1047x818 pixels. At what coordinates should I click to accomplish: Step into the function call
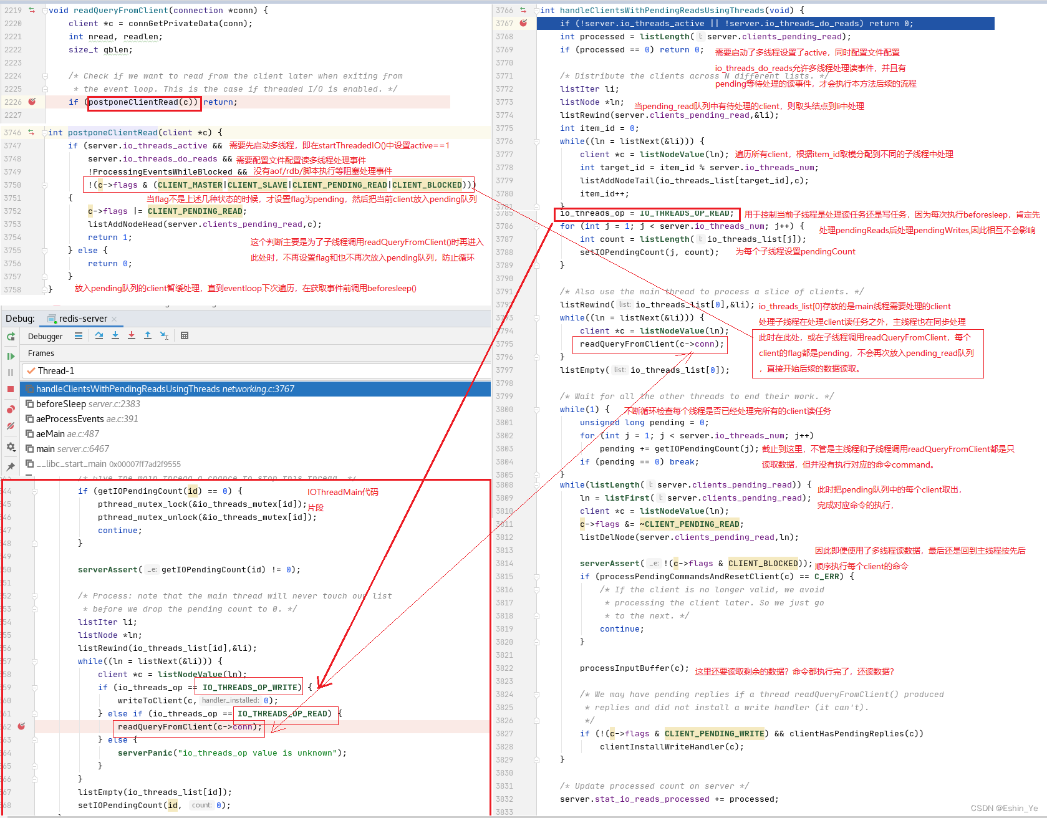click(115, 335)
